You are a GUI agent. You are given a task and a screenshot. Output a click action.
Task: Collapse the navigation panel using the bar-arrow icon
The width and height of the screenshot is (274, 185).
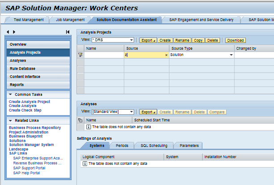coord(67,32)
